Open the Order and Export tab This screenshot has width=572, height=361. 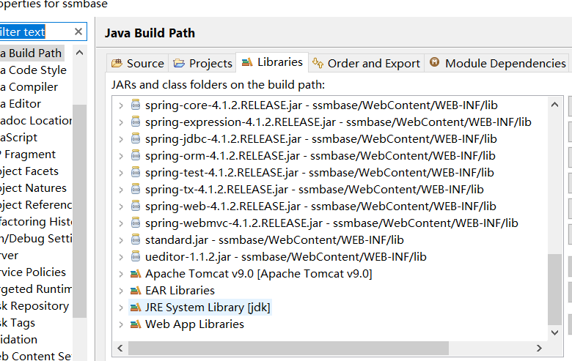pos(367,63)
